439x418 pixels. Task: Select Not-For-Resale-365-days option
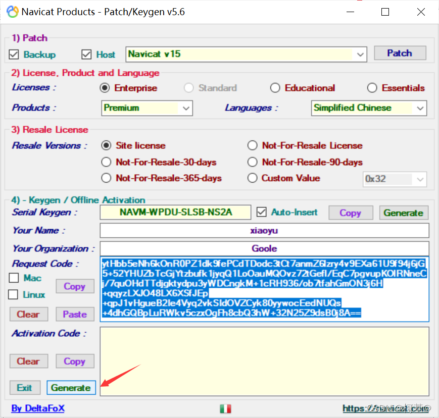pyautogui.click(x=106, y=178)
